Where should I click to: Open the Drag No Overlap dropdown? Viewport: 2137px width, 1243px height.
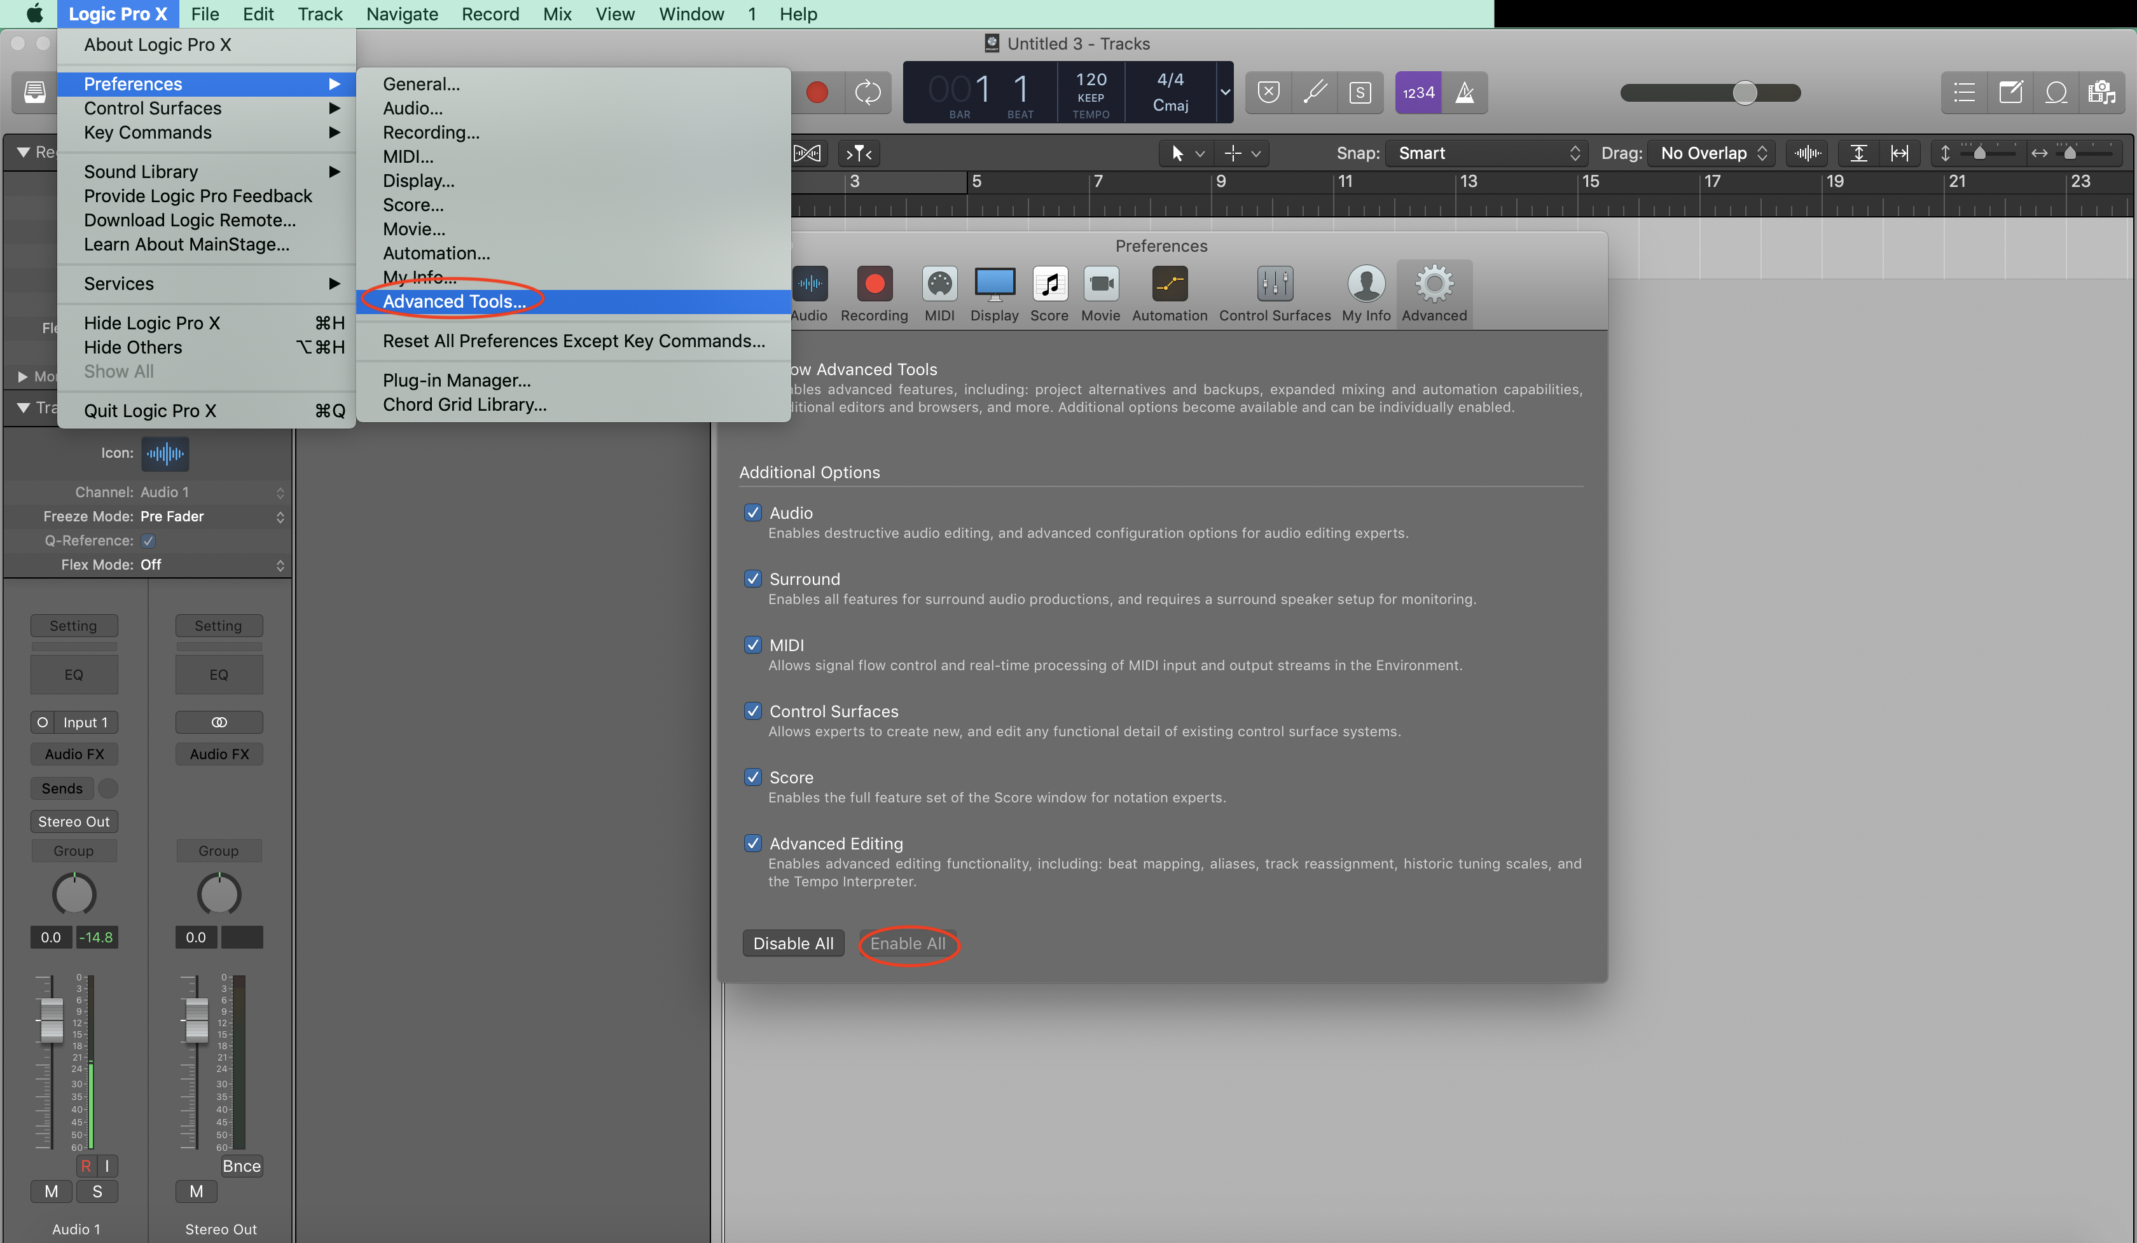1712,153
